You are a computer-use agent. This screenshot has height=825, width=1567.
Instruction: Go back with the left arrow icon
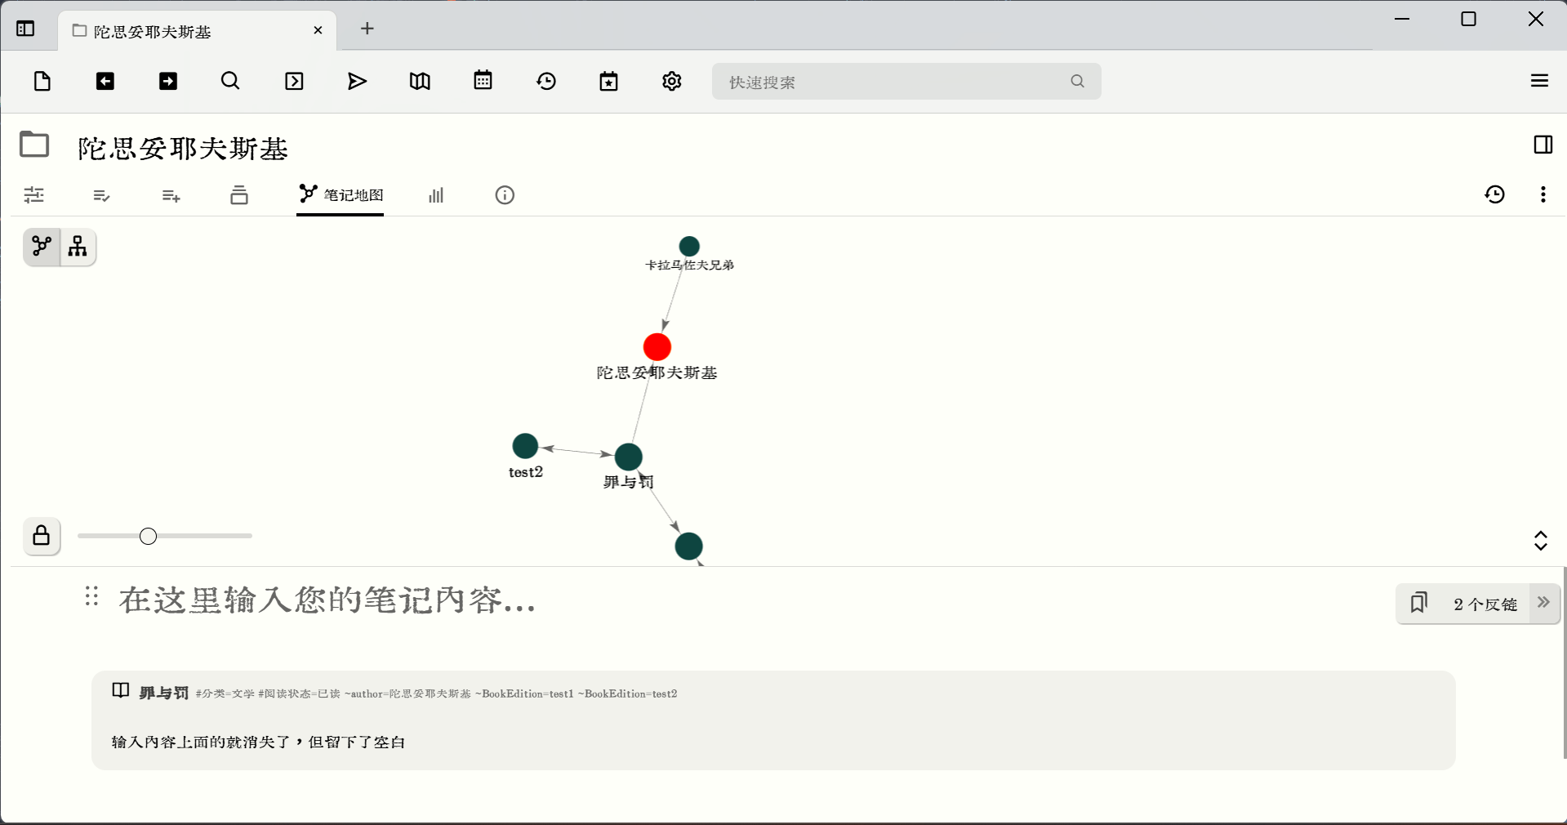(x=105, y=81)
